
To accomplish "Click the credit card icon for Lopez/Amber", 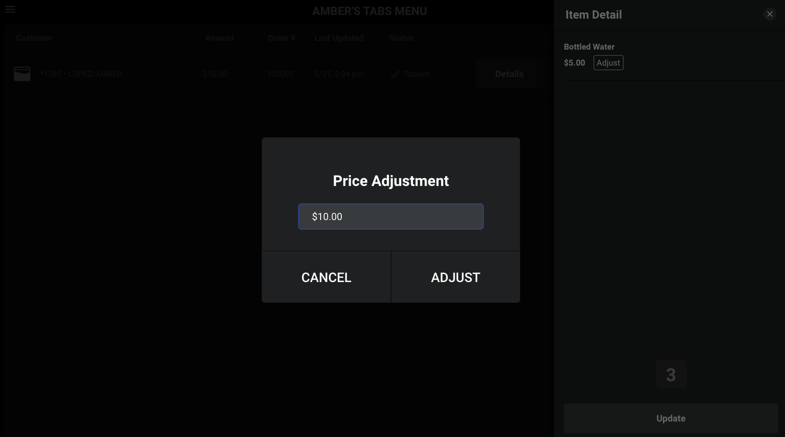I will (22, 74).
